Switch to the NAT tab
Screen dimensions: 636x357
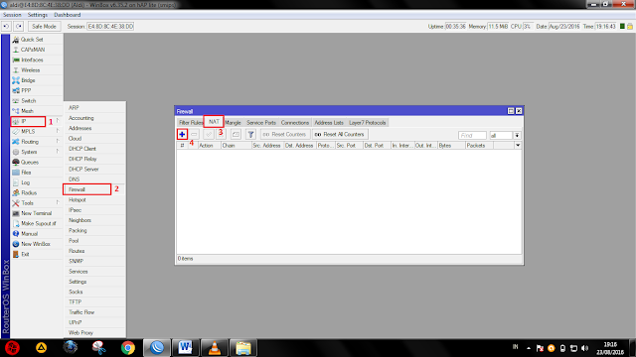point(214,122)
